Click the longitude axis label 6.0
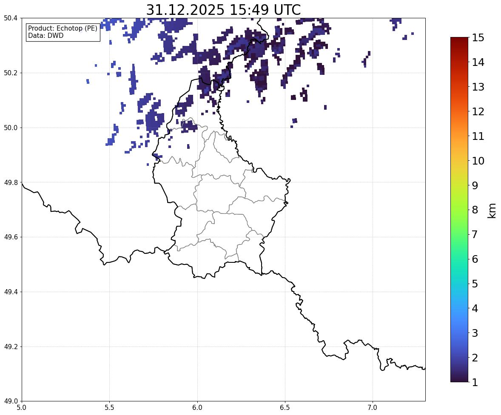501x415 pixels. (x=197, y=408)
